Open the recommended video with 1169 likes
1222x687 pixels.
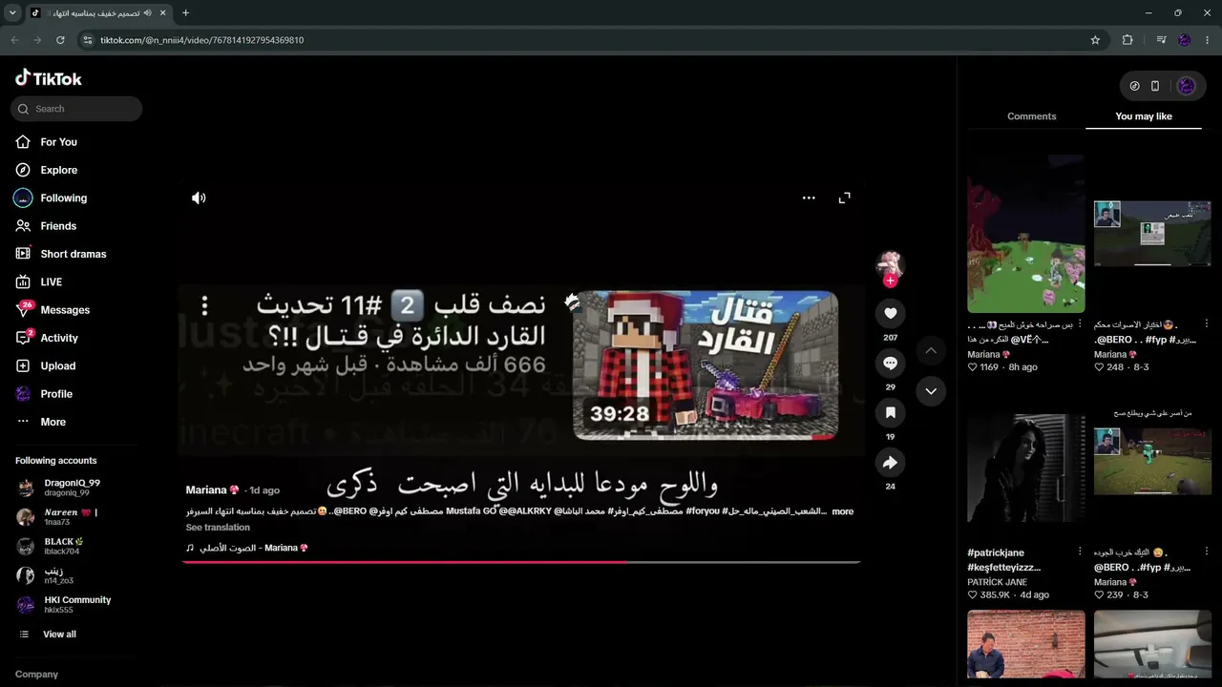[x=1026, y=234]
